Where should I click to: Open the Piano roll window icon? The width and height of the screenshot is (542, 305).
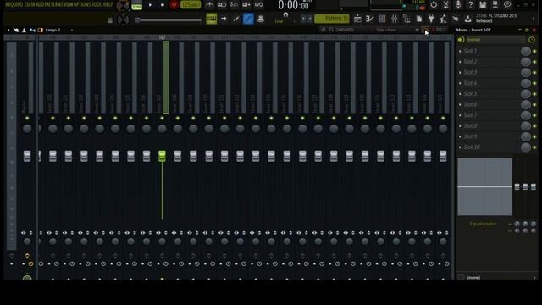[369, 19]
